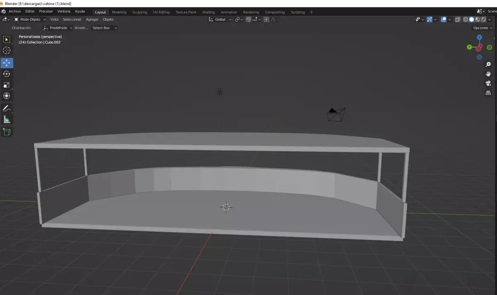Open the Archivo menu
This screenshot has height=295, width=497.
[14, 12]
